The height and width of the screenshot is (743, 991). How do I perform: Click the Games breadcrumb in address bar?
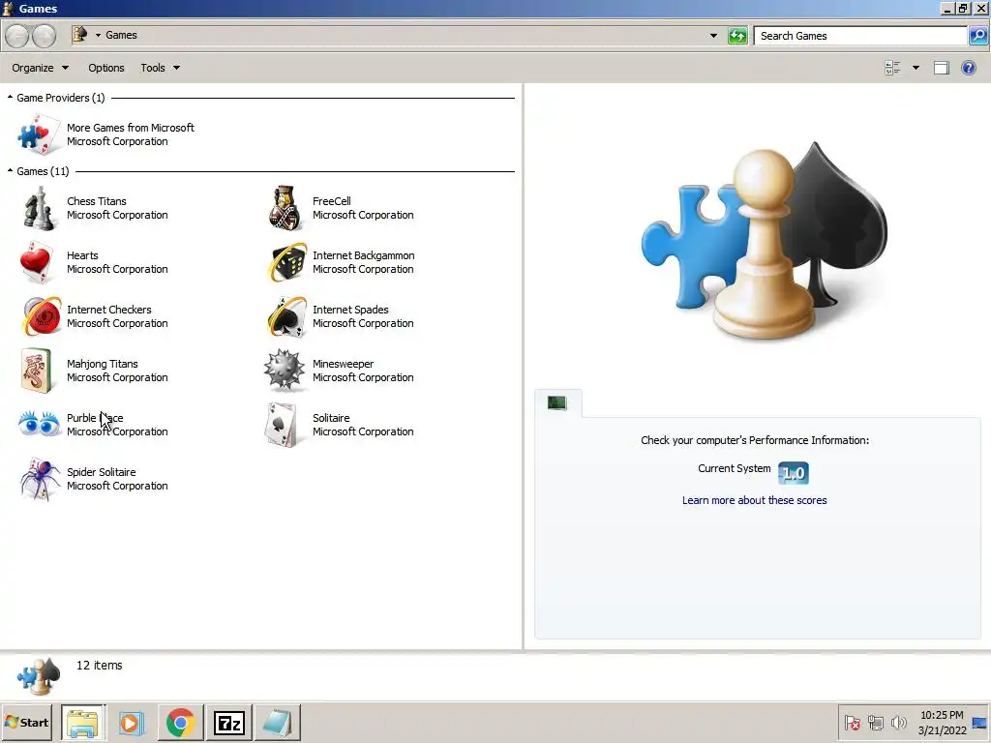[121, 35]
